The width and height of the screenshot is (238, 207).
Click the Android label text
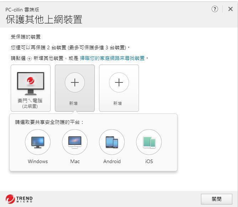(x=112, y=161)
